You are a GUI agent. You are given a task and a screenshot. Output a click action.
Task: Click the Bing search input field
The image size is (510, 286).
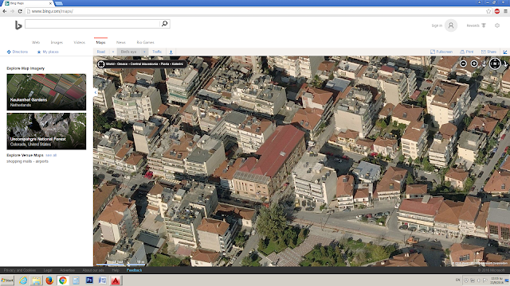point(92,24)
